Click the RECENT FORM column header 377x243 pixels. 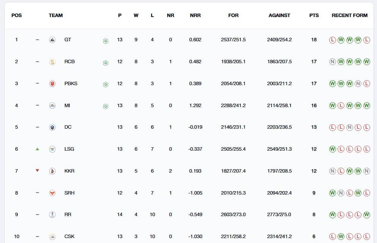click(x=349, y=16)
